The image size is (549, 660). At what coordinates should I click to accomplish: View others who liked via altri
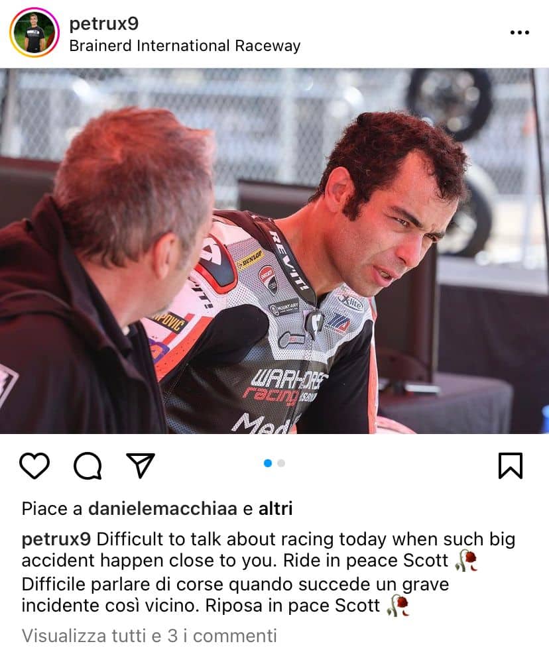[x=275, y=508]
